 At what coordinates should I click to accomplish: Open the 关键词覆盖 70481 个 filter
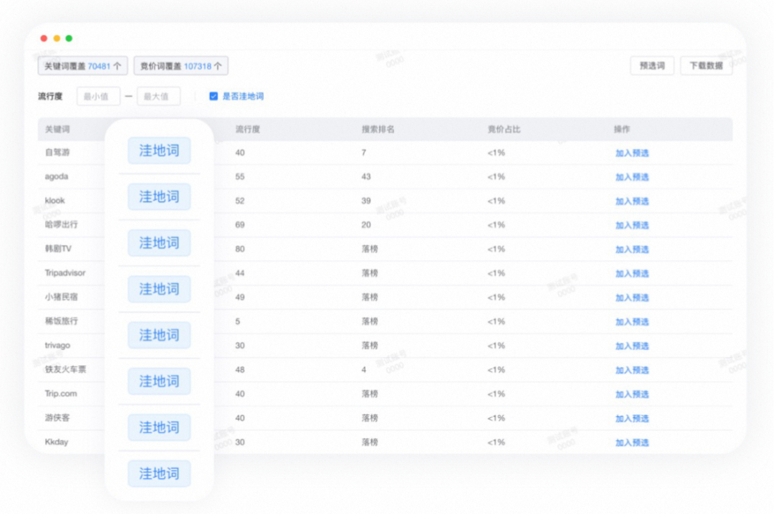[82, 65]
